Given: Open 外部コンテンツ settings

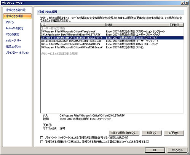Looking at the screenshot, I should [x=13, y=46].
